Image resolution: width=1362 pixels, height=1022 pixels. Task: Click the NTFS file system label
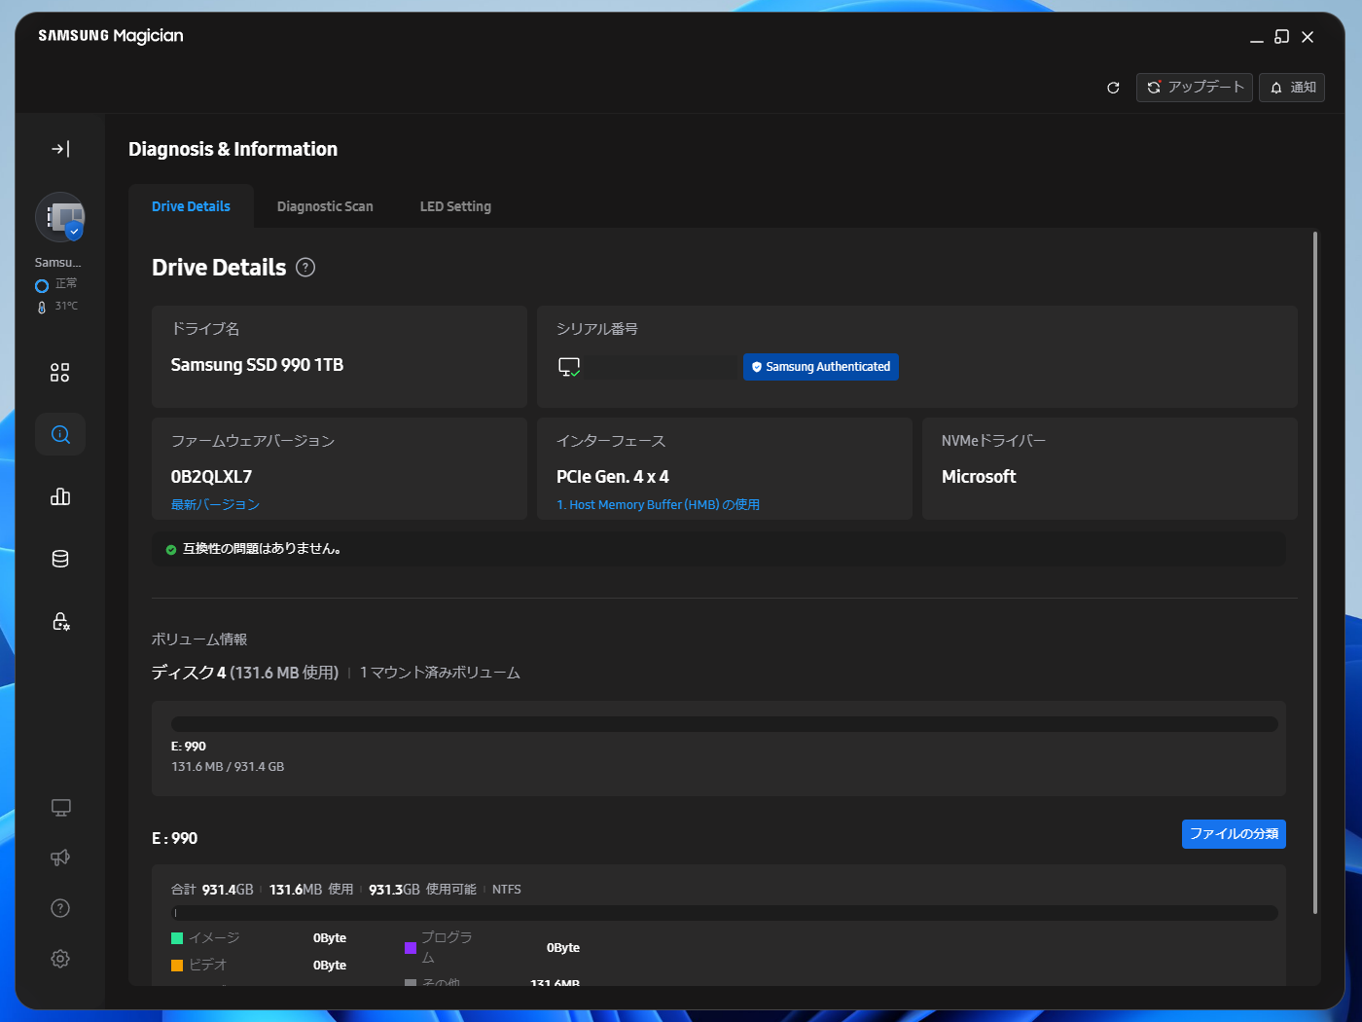pos(507,890)
